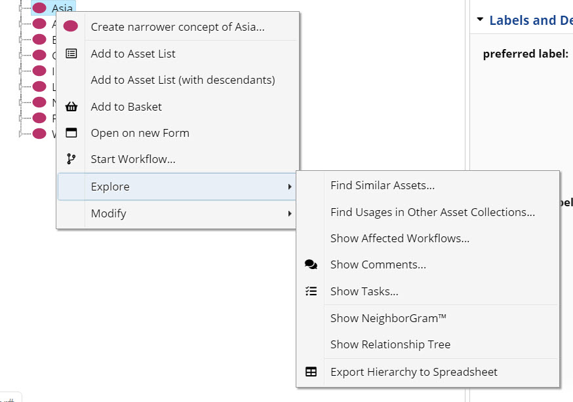The height and width of the screenshot is (402, 573).
Task: Click the Show Tasks checklist icon
Action: pos(311,291)
